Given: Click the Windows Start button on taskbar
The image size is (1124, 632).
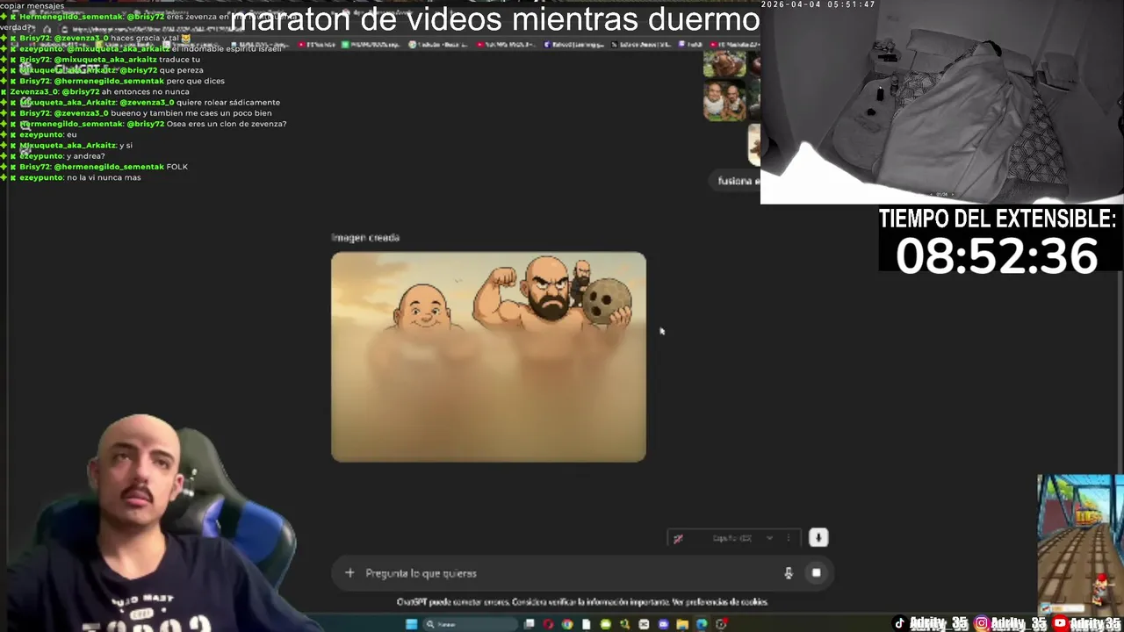Looking at the screenshot, I should coord(411,624).
